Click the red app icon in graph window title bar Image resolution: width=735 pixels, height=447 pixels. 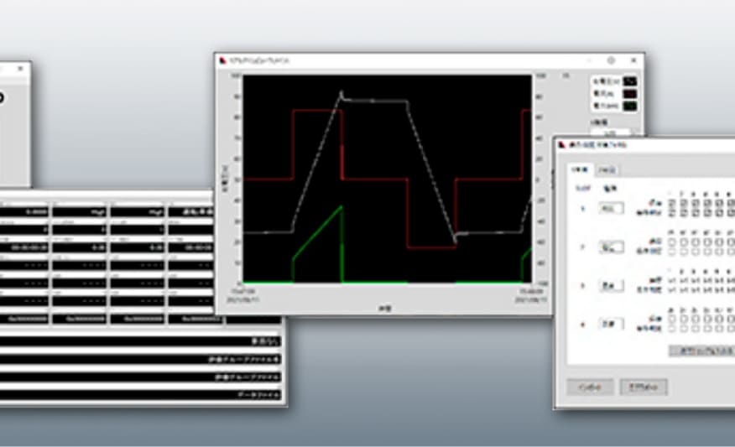pos(222,60)
